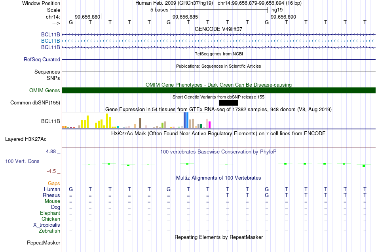376x252 pixels.
Task: Click the 99,656,890 position marker
Action: [284, 17]
